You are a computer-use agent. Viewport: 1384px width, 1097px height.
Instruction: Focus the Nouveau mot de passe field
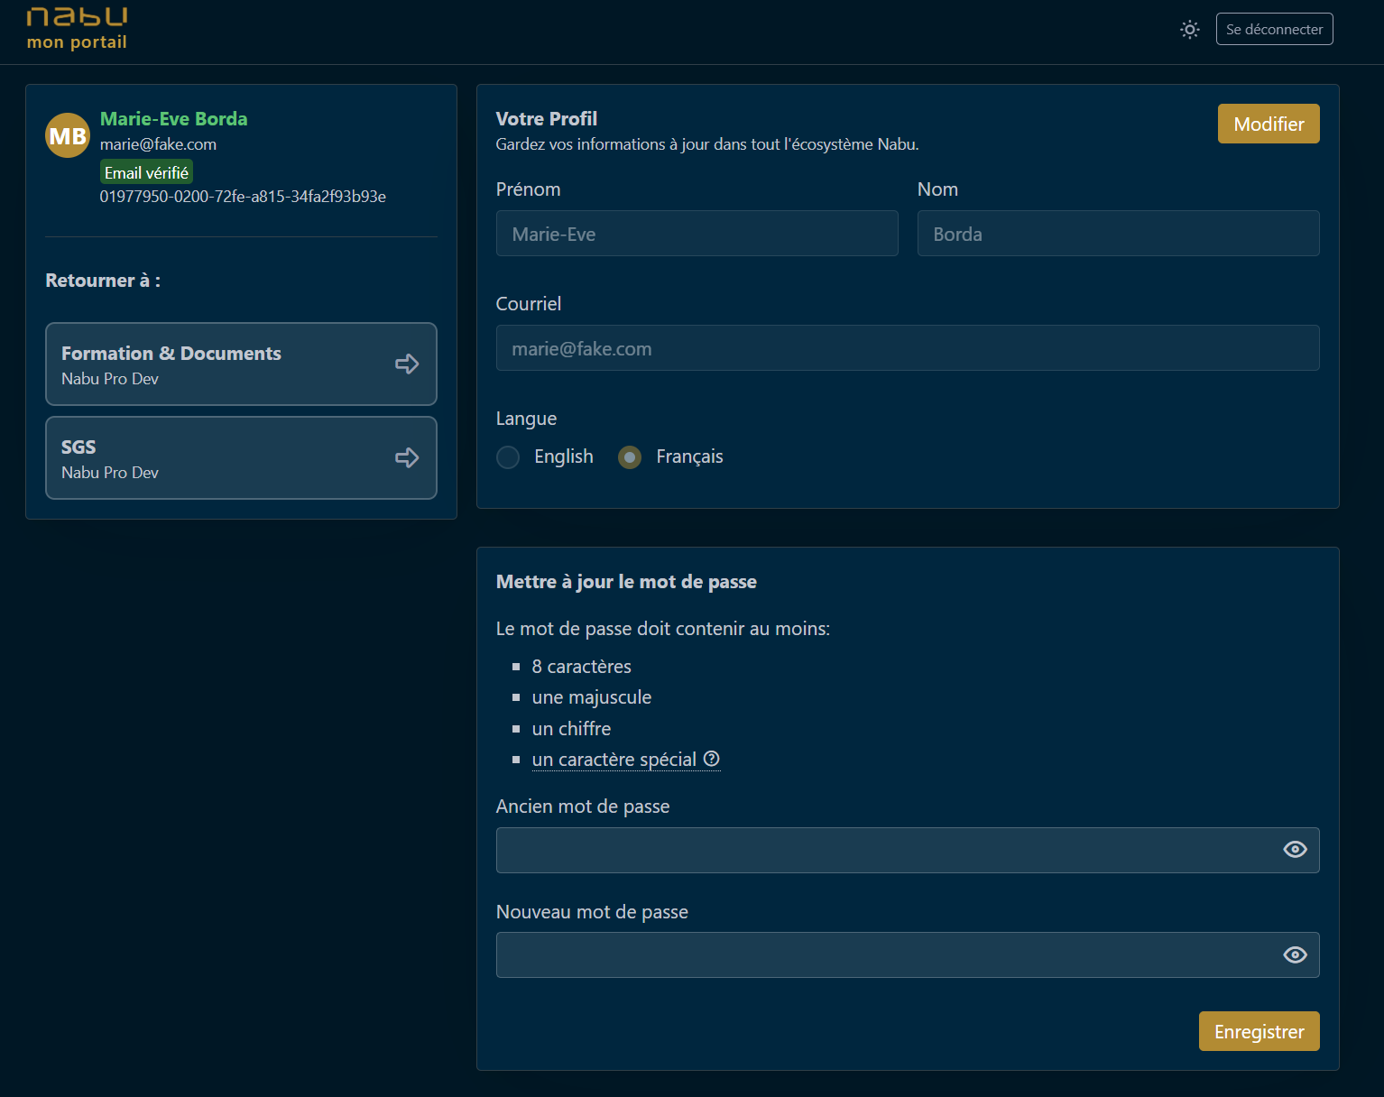click(x=884, y=955)
